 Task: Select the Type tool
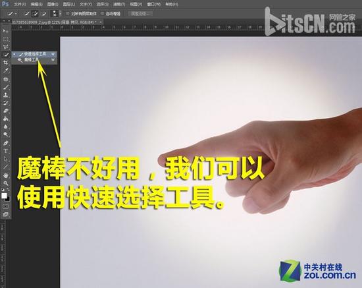5,151
